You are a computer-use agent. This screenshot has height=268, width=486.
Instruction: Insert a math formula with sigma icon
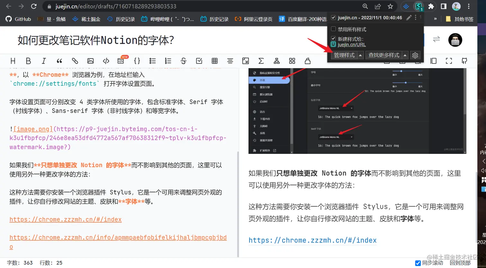pos(261,61)
